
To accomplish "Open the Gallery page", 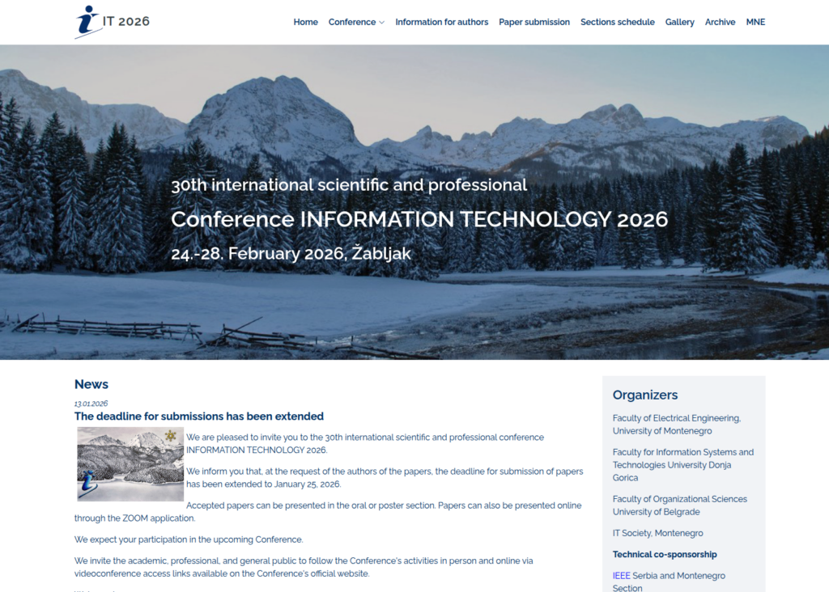I will click(679, 22).
